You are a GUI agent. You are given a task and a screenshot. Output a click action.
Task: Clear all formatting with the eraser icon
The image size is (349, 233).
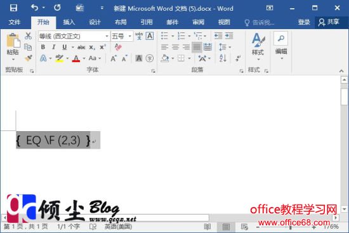pos(118,47)
